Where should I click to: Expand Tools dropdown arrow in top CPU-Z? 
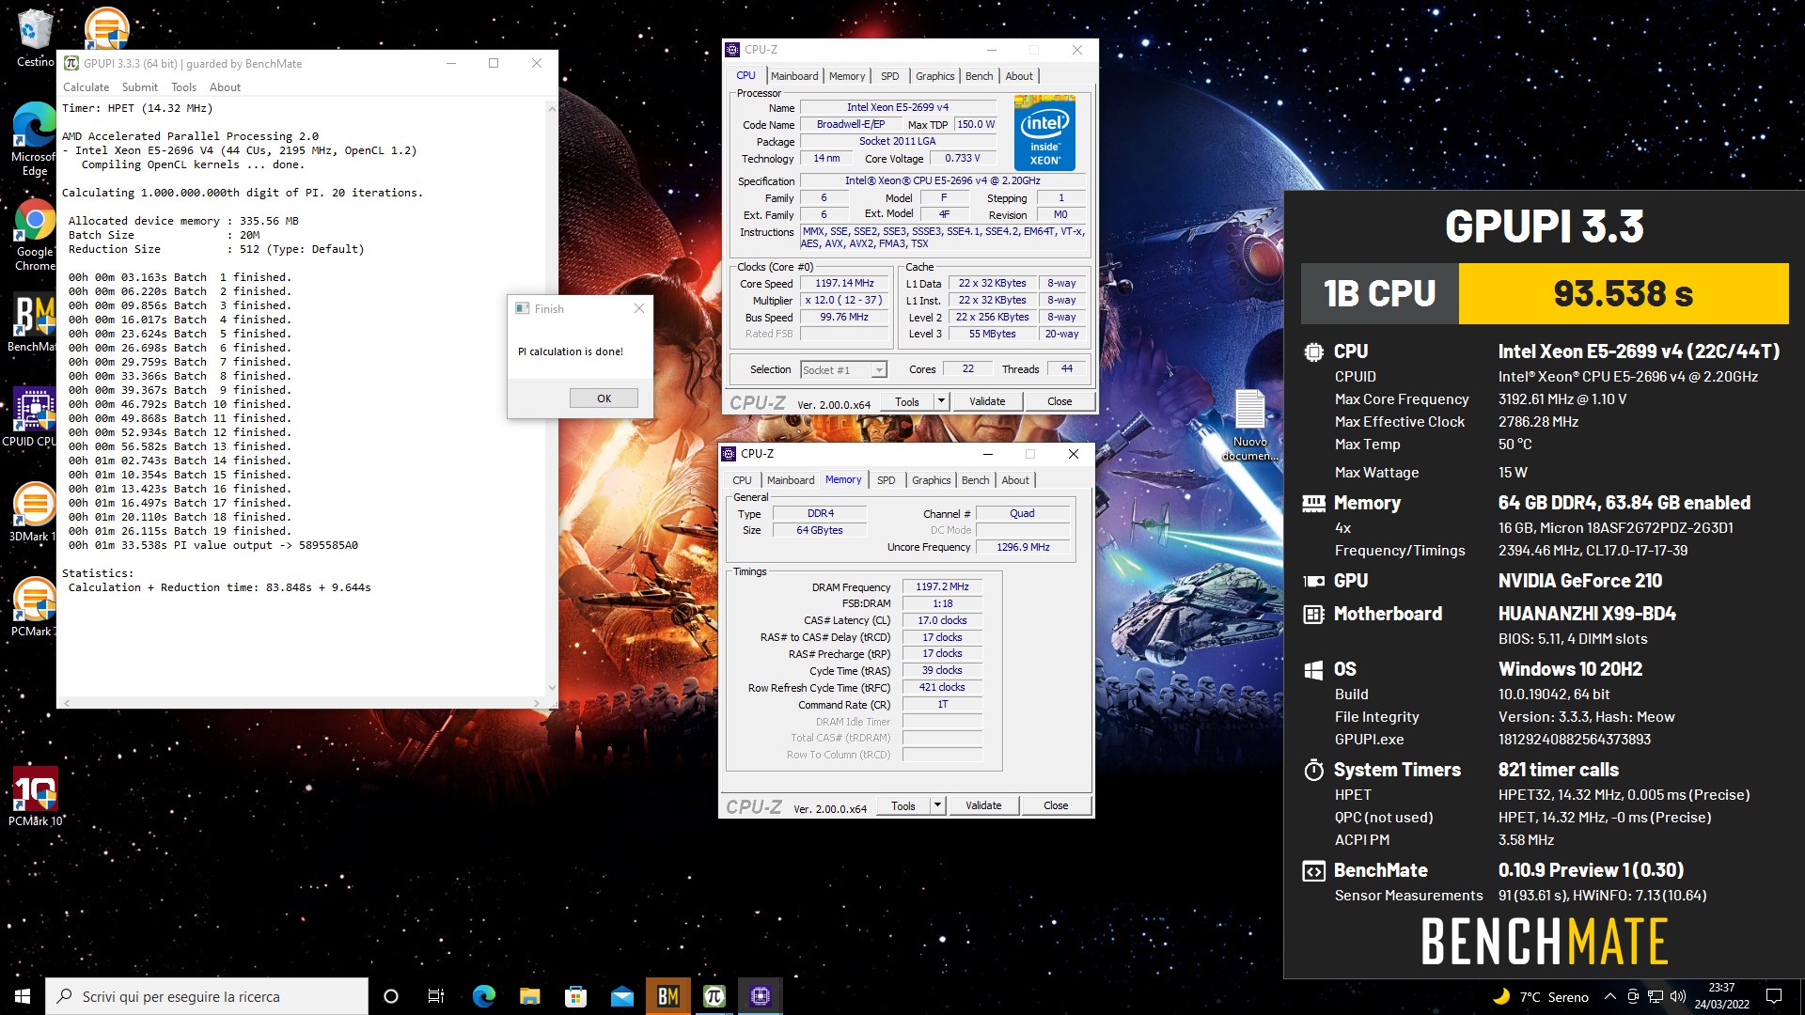[x=940, y=401]
